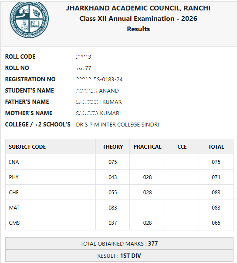Click the CMS subject code cell
The image size is (237, 263).
51,223
